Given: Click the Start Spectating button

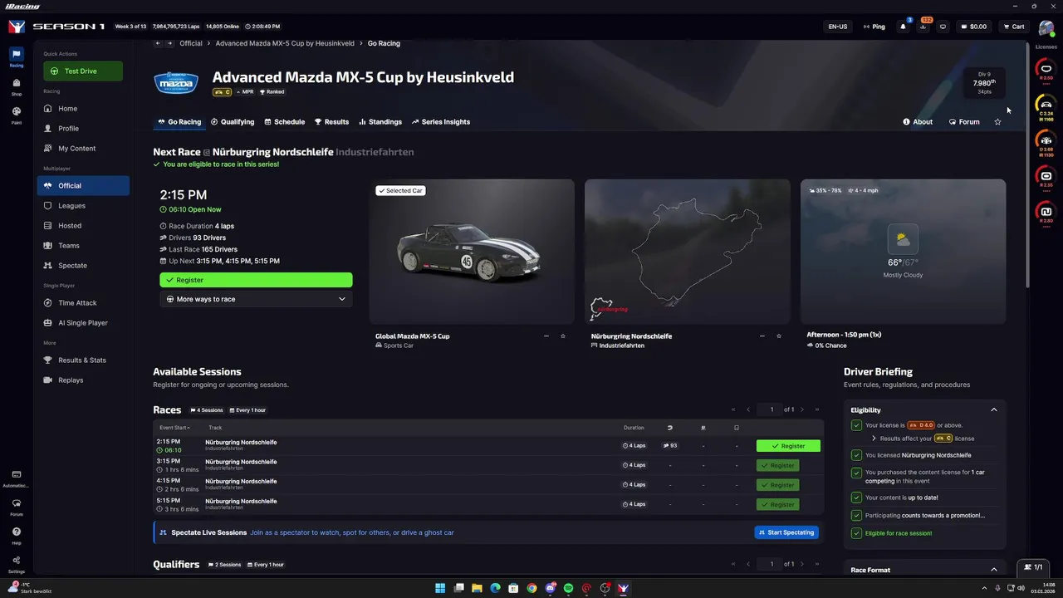Looking at the screenshot, I should coord(786,532).
